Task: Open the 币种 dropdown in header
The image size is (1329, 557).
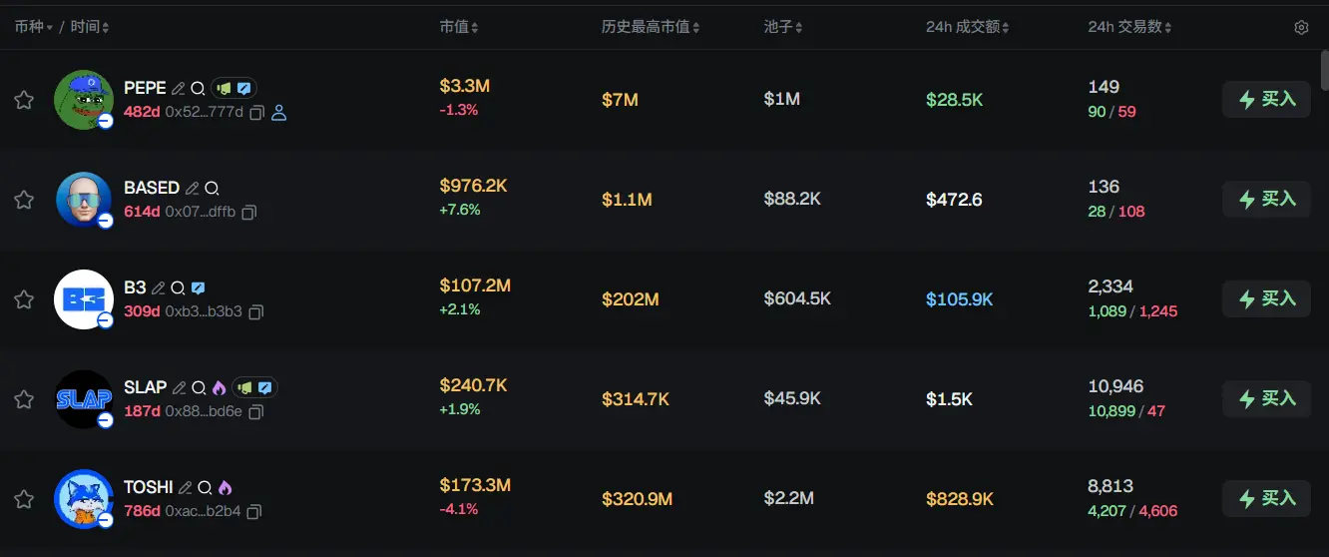Action: coord(33,27)
